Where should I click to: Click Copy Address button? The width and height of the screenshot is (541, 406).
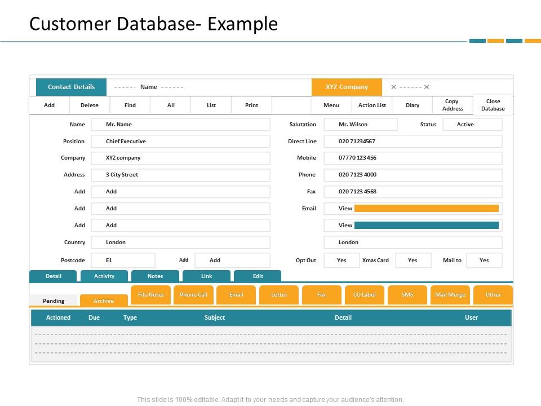[453, 105]
